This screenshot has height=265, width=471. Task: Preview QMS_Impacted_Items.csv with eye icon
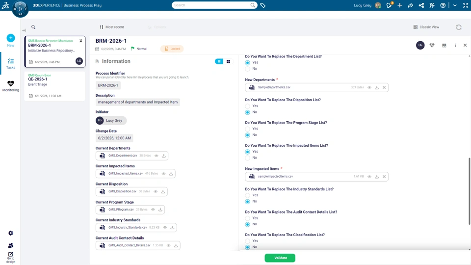[x=163, y=174]
